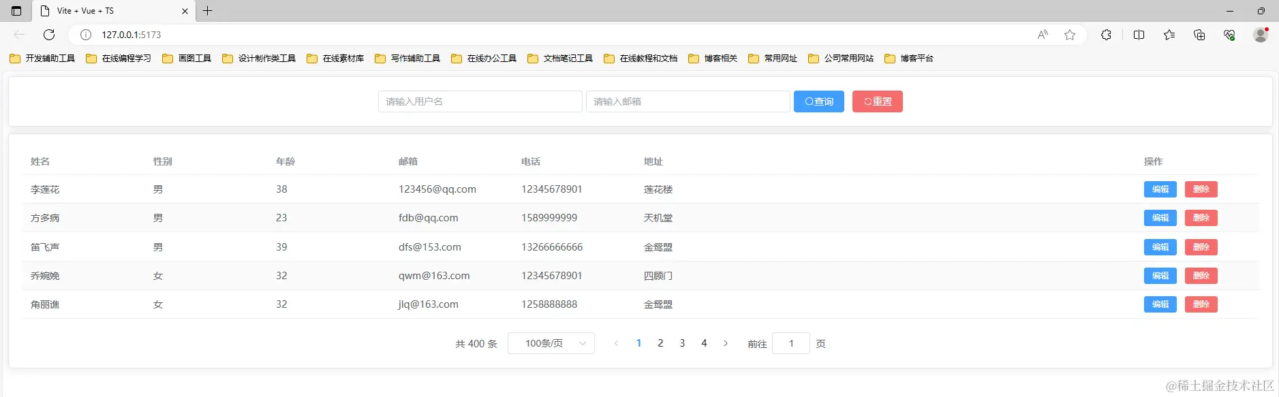1279x397 pixels.
Task: Click the read aloud icon
Action: (x=1043, y=35)
